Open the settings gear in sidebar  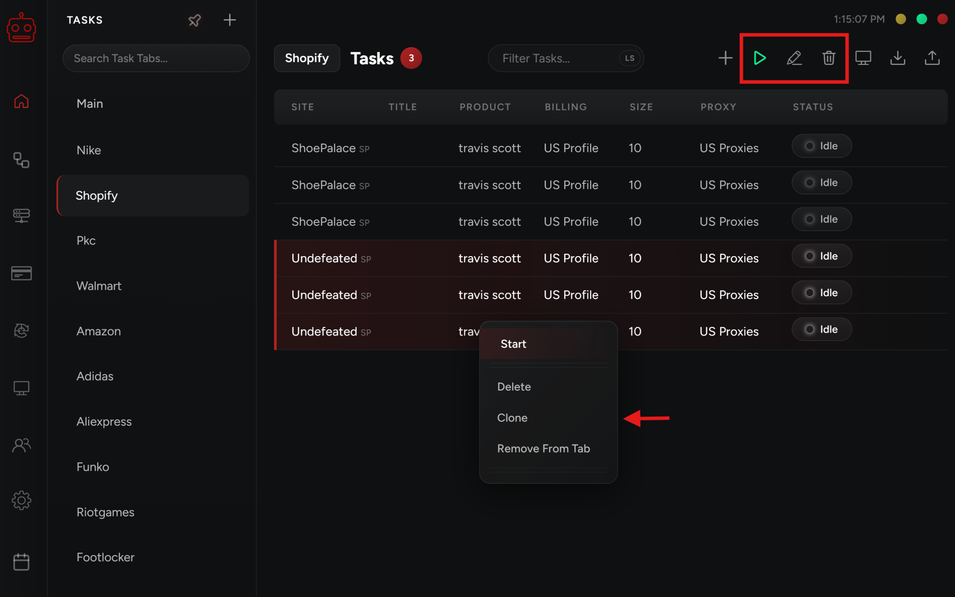pos(21,500)
